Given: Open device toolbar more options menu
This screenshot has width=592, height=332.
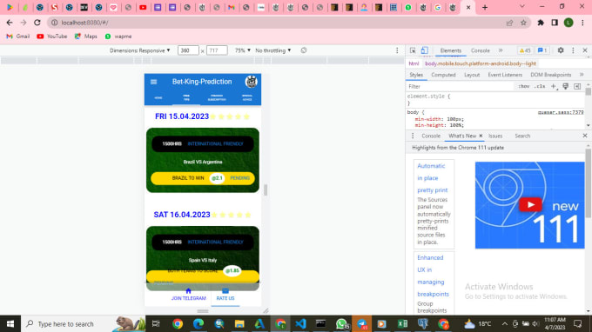Looking at the screenshot, I should 397,50.
